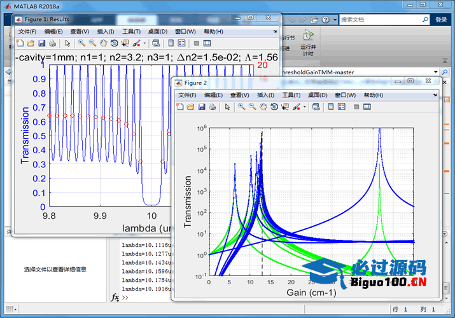Open 编辑(E) menu in Figure 1

click(53, 32)
